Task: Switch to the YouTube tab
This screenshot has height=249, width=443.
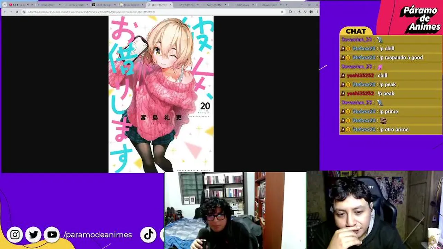Action: point(21,5)
